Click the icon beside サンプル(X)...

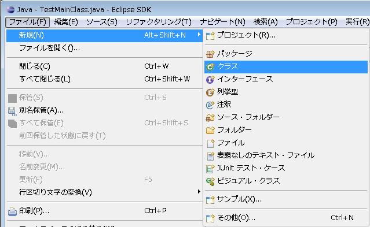(x=210, y=200)
